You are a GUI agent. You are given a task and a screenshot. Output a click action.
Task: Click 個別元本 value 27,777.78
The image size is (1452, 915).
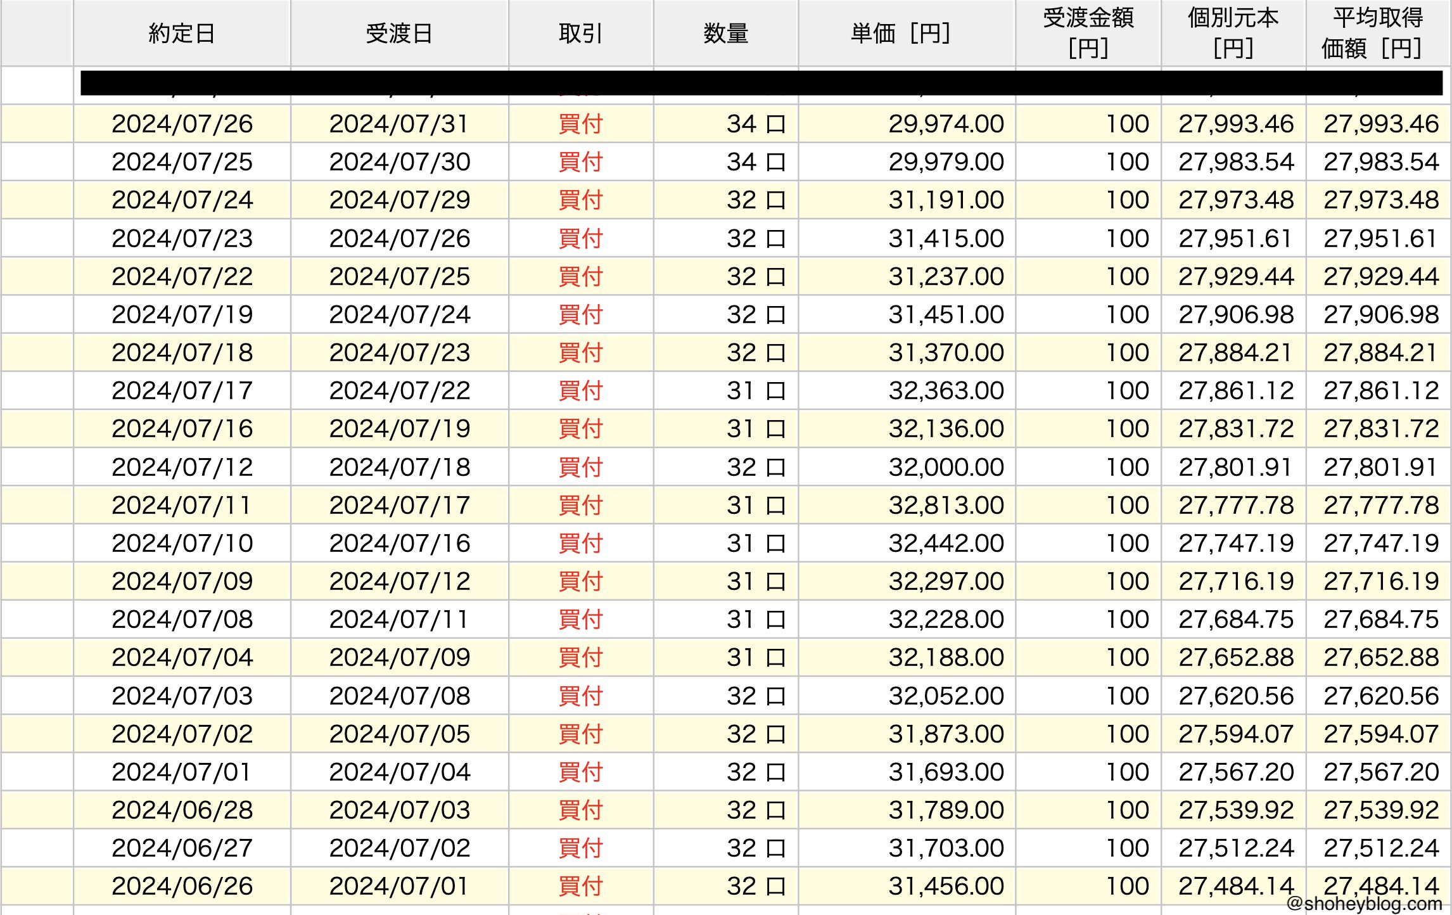pos(1236,505)
